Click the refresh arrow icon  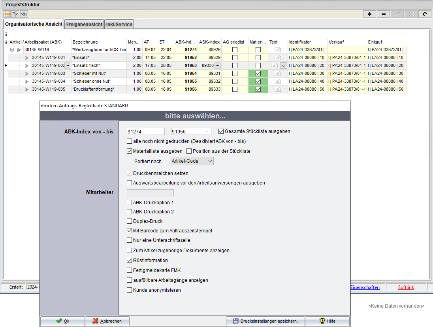click(x=425, y=14)
